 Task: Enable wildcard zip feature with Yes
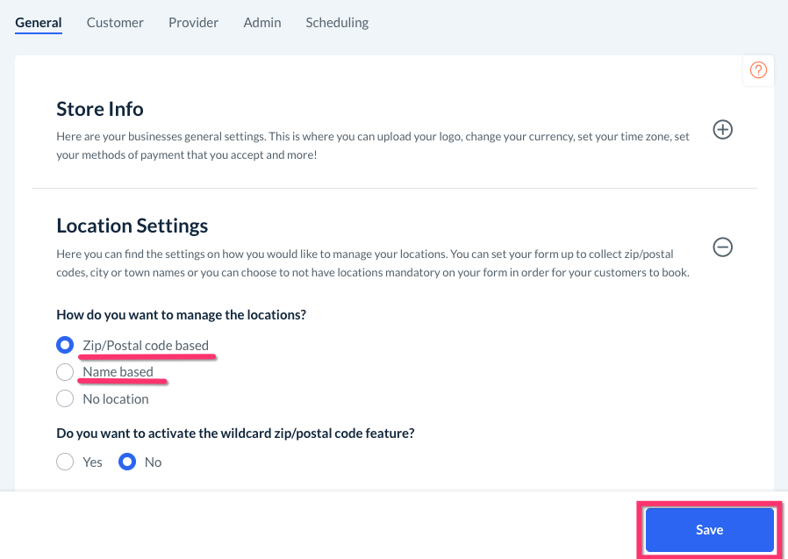coord(65,462)
